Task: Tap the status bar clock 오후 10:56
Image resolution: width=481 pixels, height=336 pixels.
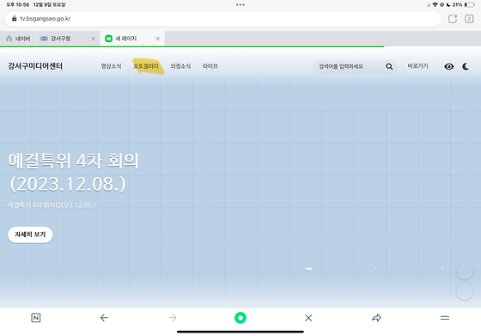Action: [x=18, y=4]
